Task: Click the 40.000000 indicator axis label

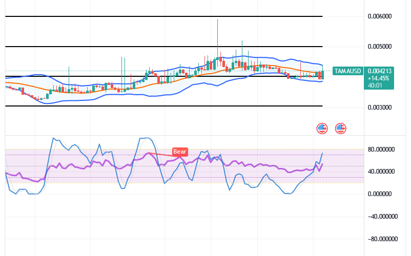Action: tap(381, 172)
